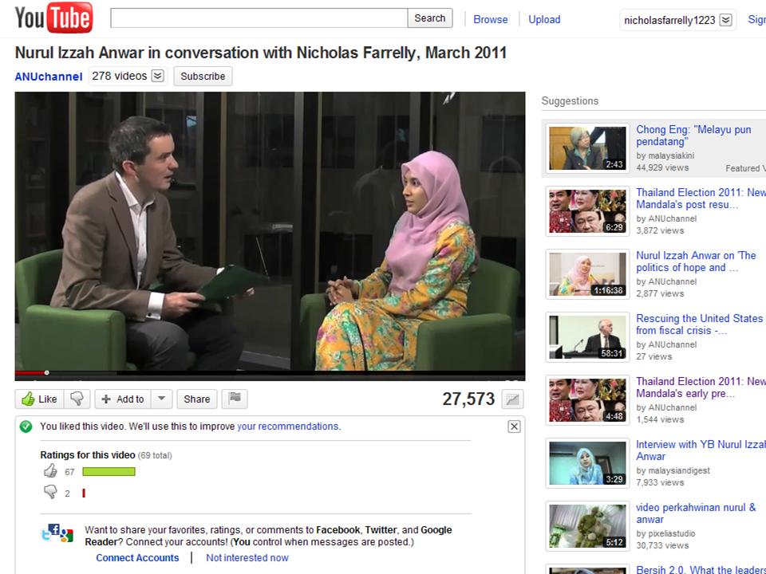
Task: Open the Upload page
Action: pyautogui.click(x=544, y=19)
